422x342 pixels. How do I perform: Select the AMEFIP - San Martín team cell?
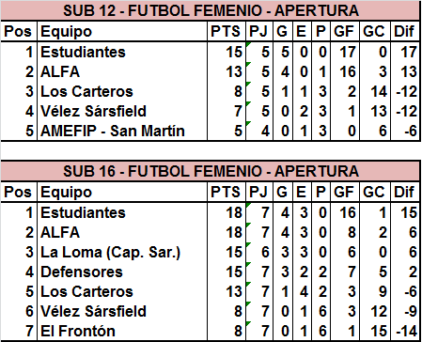pos(122,131)
